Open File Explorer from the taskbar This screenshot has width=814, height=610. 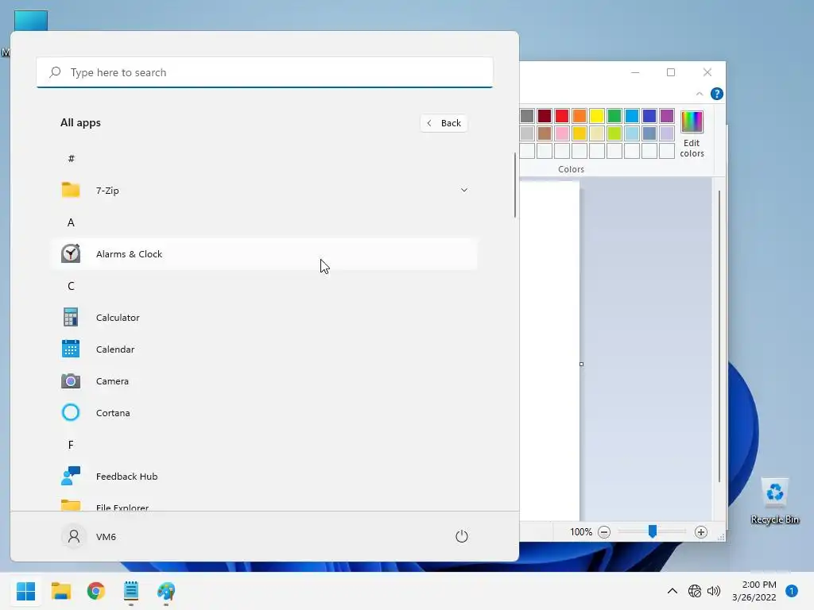click(61, 591)
